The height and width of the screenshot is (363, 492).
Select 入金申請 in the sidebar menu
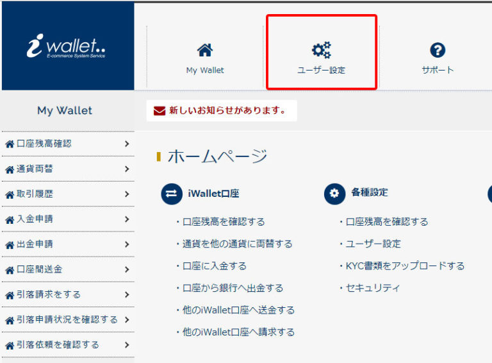[x=35, y=219]
